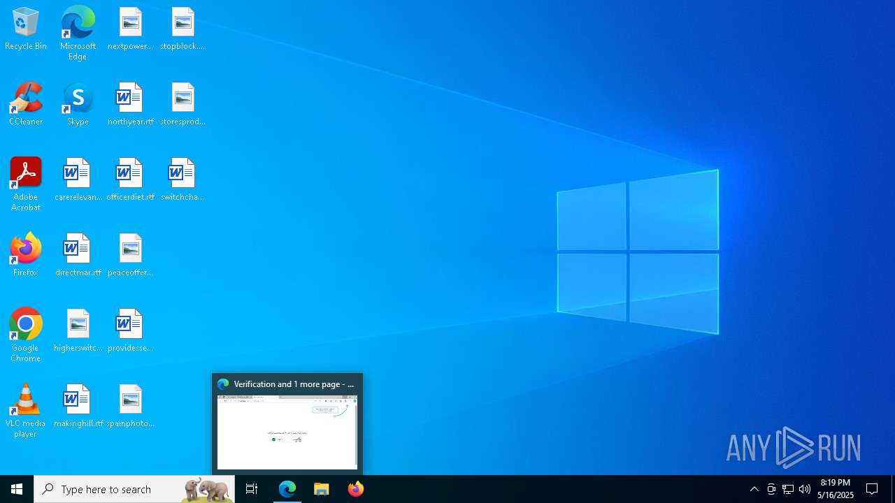Open the Edge Verification window preview thumbnail

tap(287, 432)
